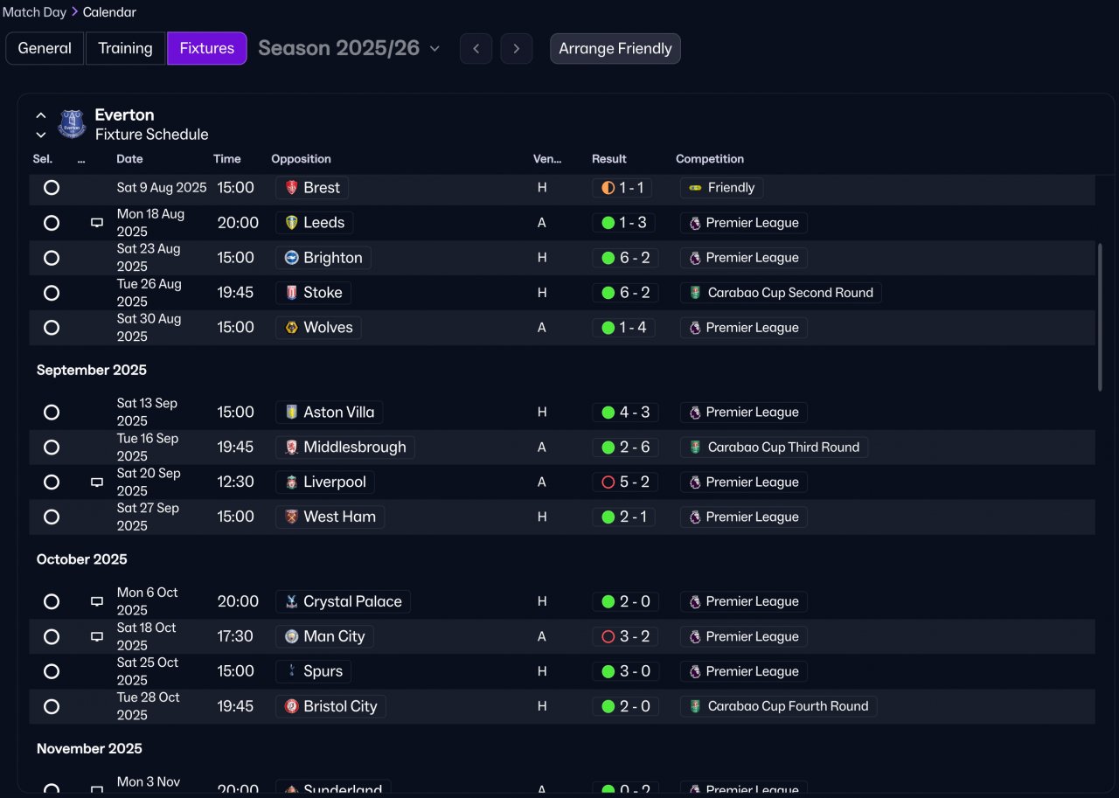Select the Stoke fixture radio button

pos(52,293)
